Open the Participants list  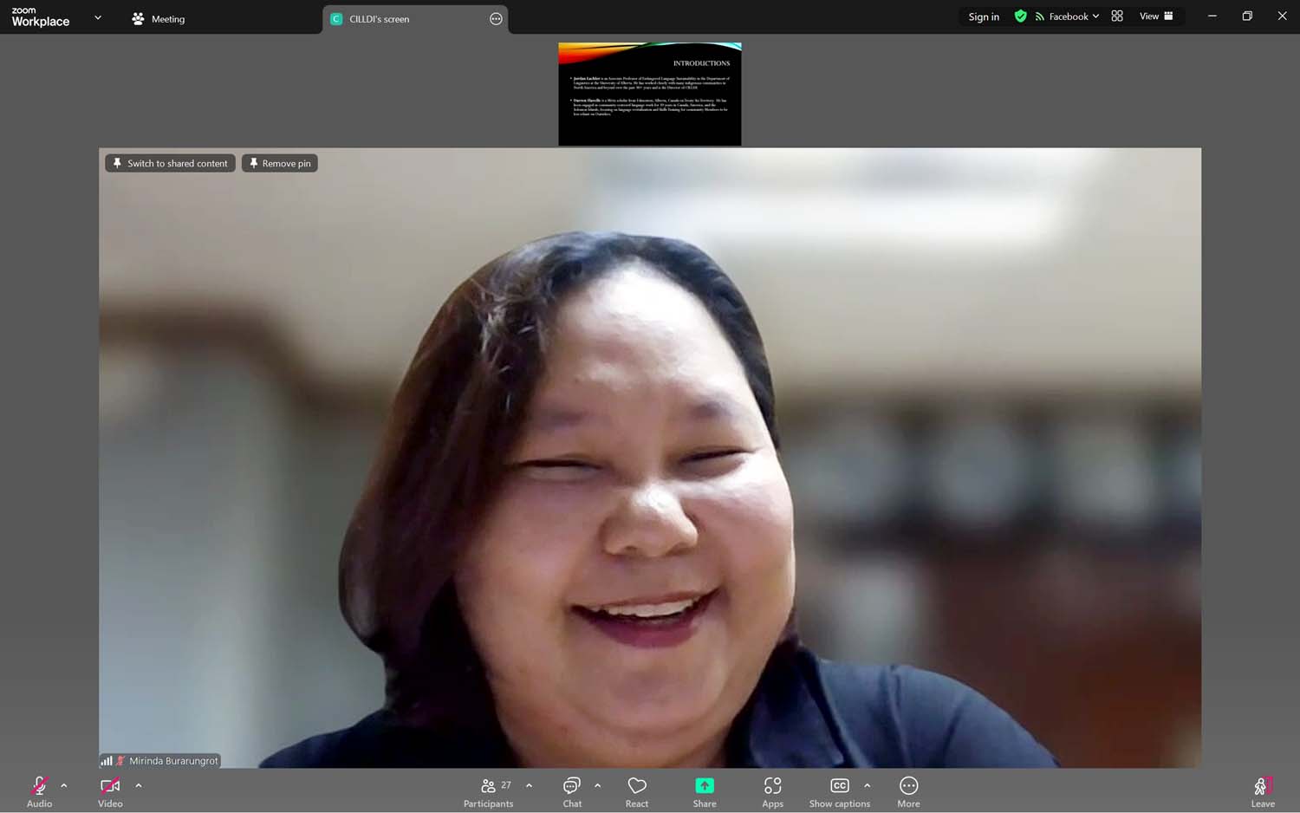point(489,790)
